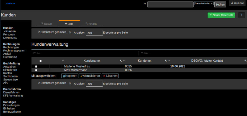The width and height of the screenshot is (247, 116).
Task: Click the Kopieren button for selected records
Action: click(70, 76)
